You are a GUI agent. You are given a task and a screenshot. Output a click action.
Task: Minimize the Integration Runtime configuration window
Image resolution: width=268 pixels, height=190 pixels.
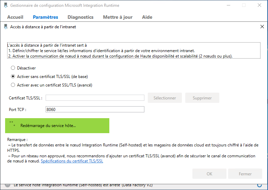point(228,5)
